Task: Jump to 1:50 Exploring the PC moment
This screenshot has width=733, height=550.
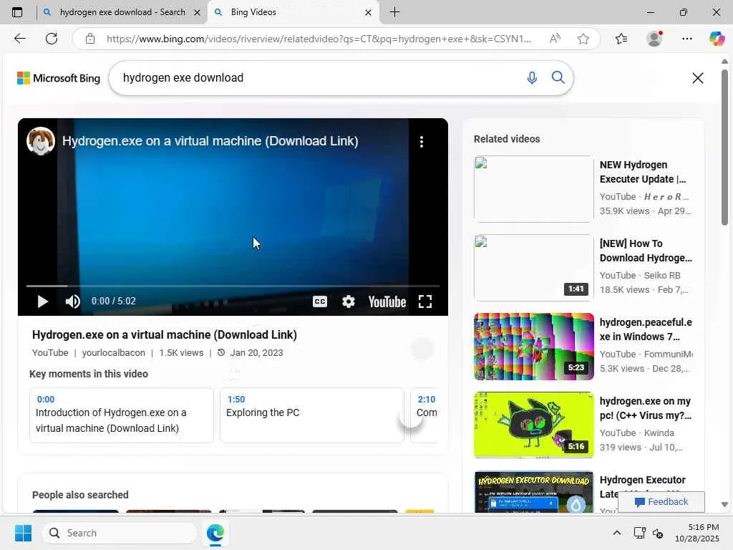Action: pos(312,415)
